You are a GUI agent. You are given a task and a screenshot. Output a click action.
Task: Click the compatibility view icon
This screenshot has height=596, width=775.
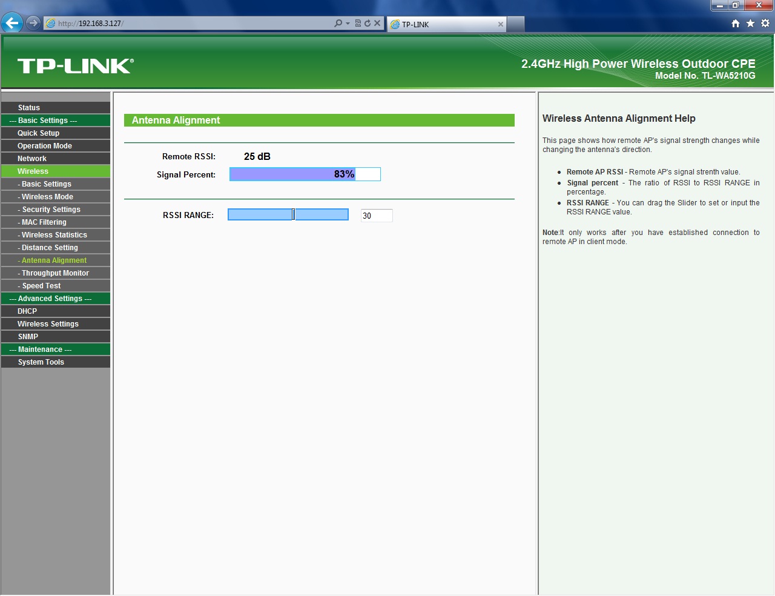pyautogui.click(x=358, y=23)
